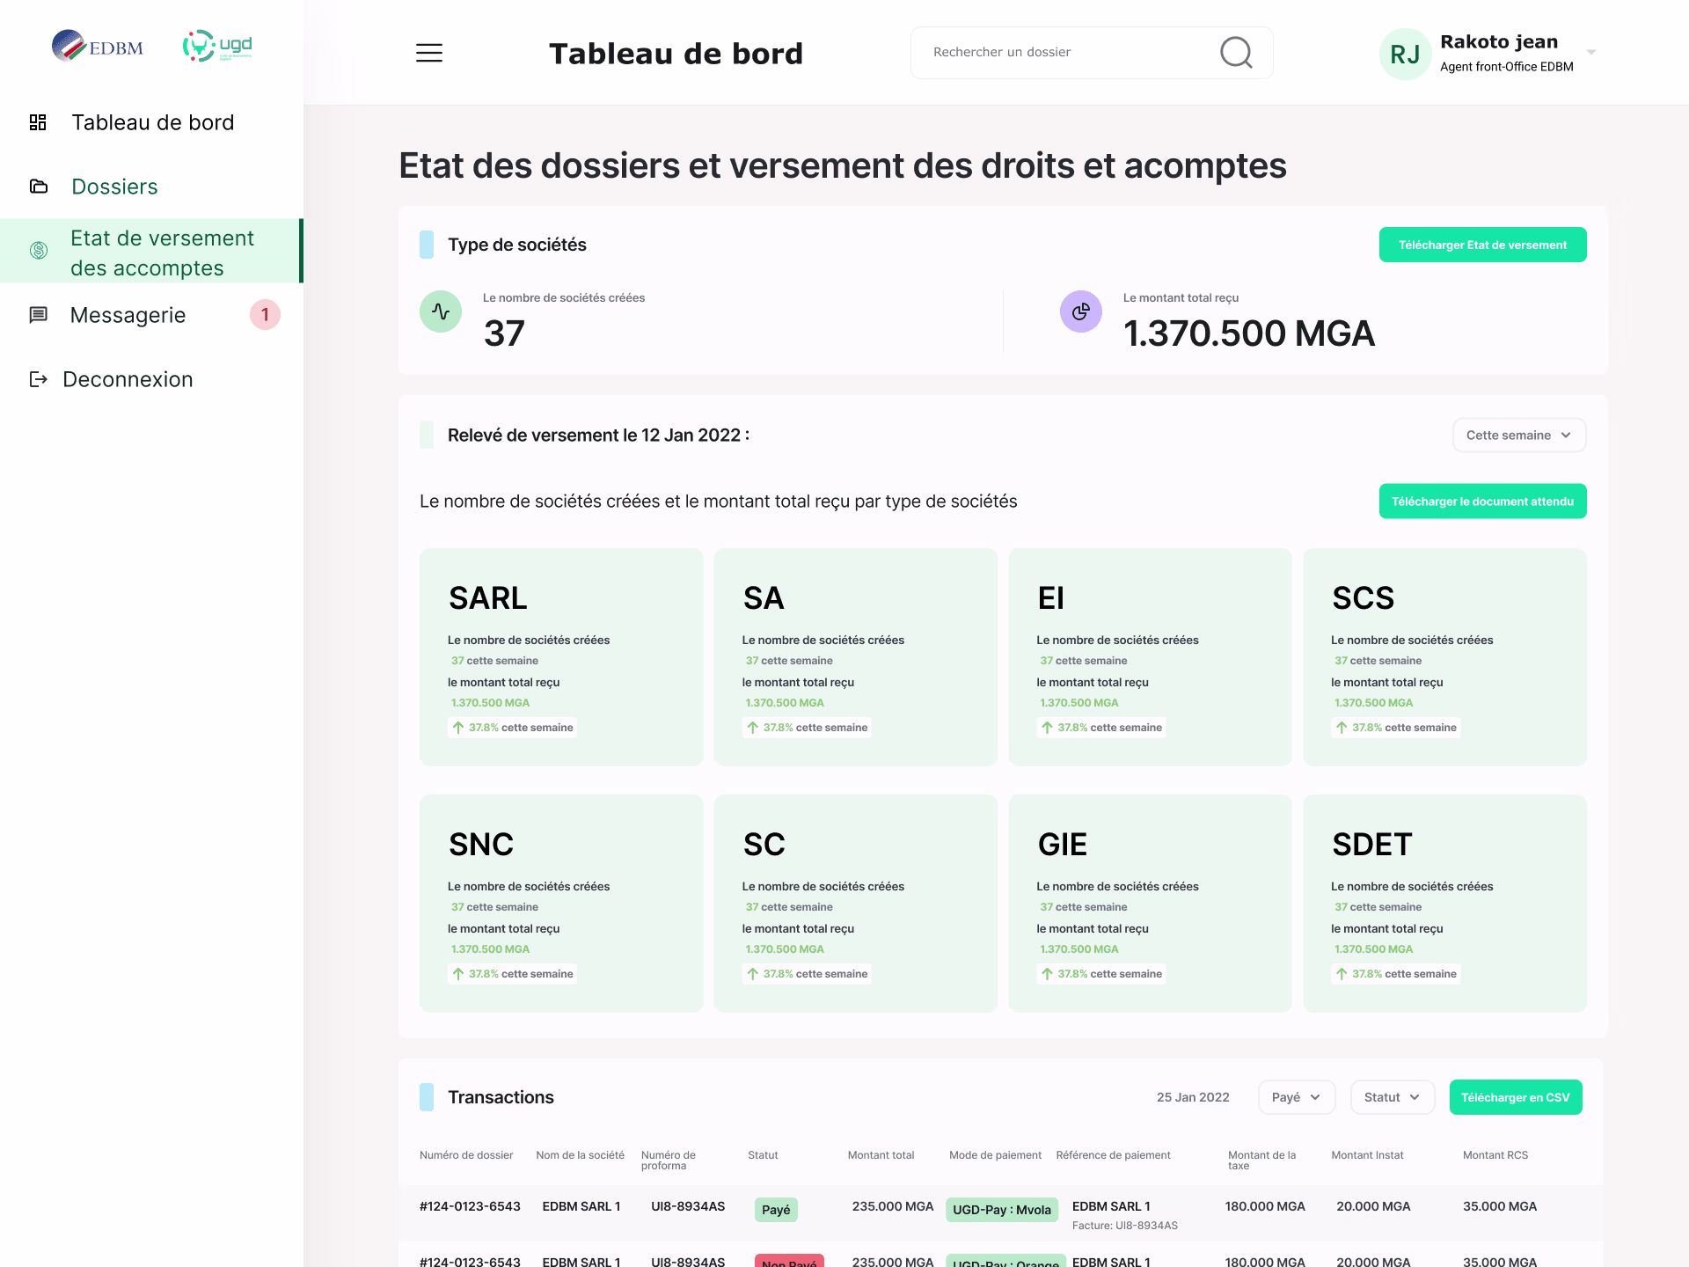1689x1267 pixels.
Task: Click the Deconnexion logout icon
Action: pyautogui.click(x=38, y=378)
